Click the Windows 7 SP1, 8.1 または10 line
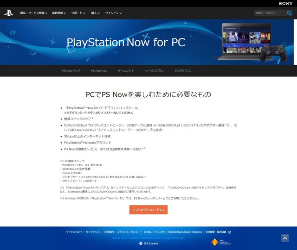The width and height of the screenshot is (297, 250). (81, 165)
